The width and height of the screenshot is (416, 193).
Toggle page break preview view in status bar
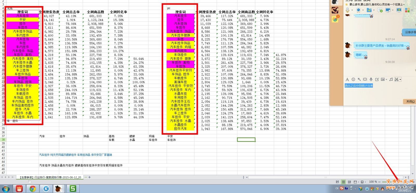click(349, 182)
